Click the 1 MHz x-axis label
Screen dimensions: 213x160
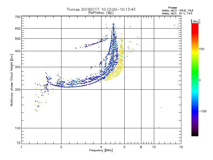[x=21, y=147]
